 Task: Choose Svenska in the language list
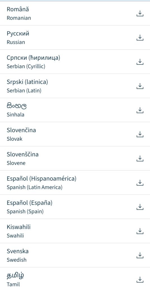tap(75, 255)
